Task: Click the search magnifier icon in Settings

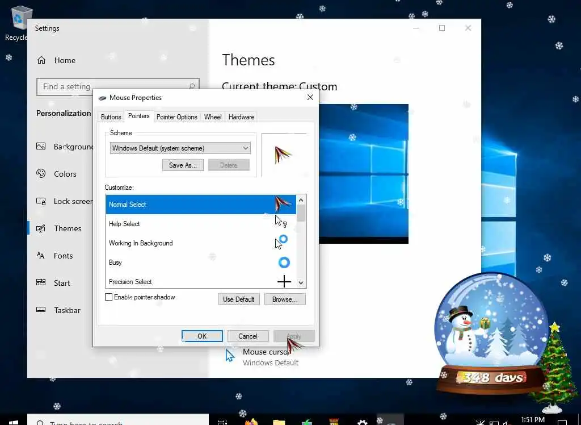Action: point(192,86)
